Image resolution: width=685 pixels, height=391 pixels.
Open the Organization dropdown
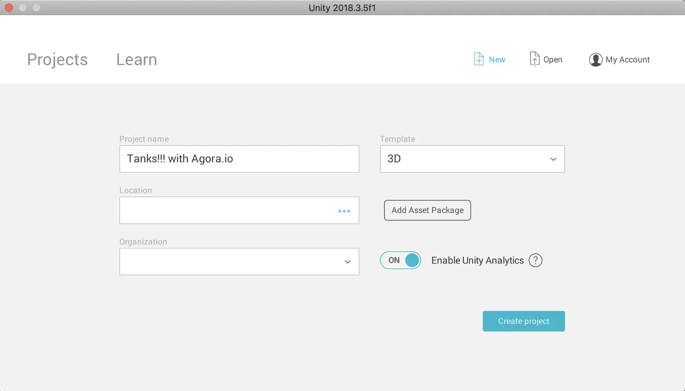(x=239, y=262)
